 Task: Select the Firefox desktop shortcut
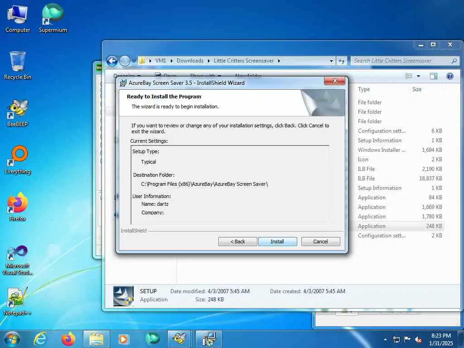pyautogui.click(x=18, y=207)
